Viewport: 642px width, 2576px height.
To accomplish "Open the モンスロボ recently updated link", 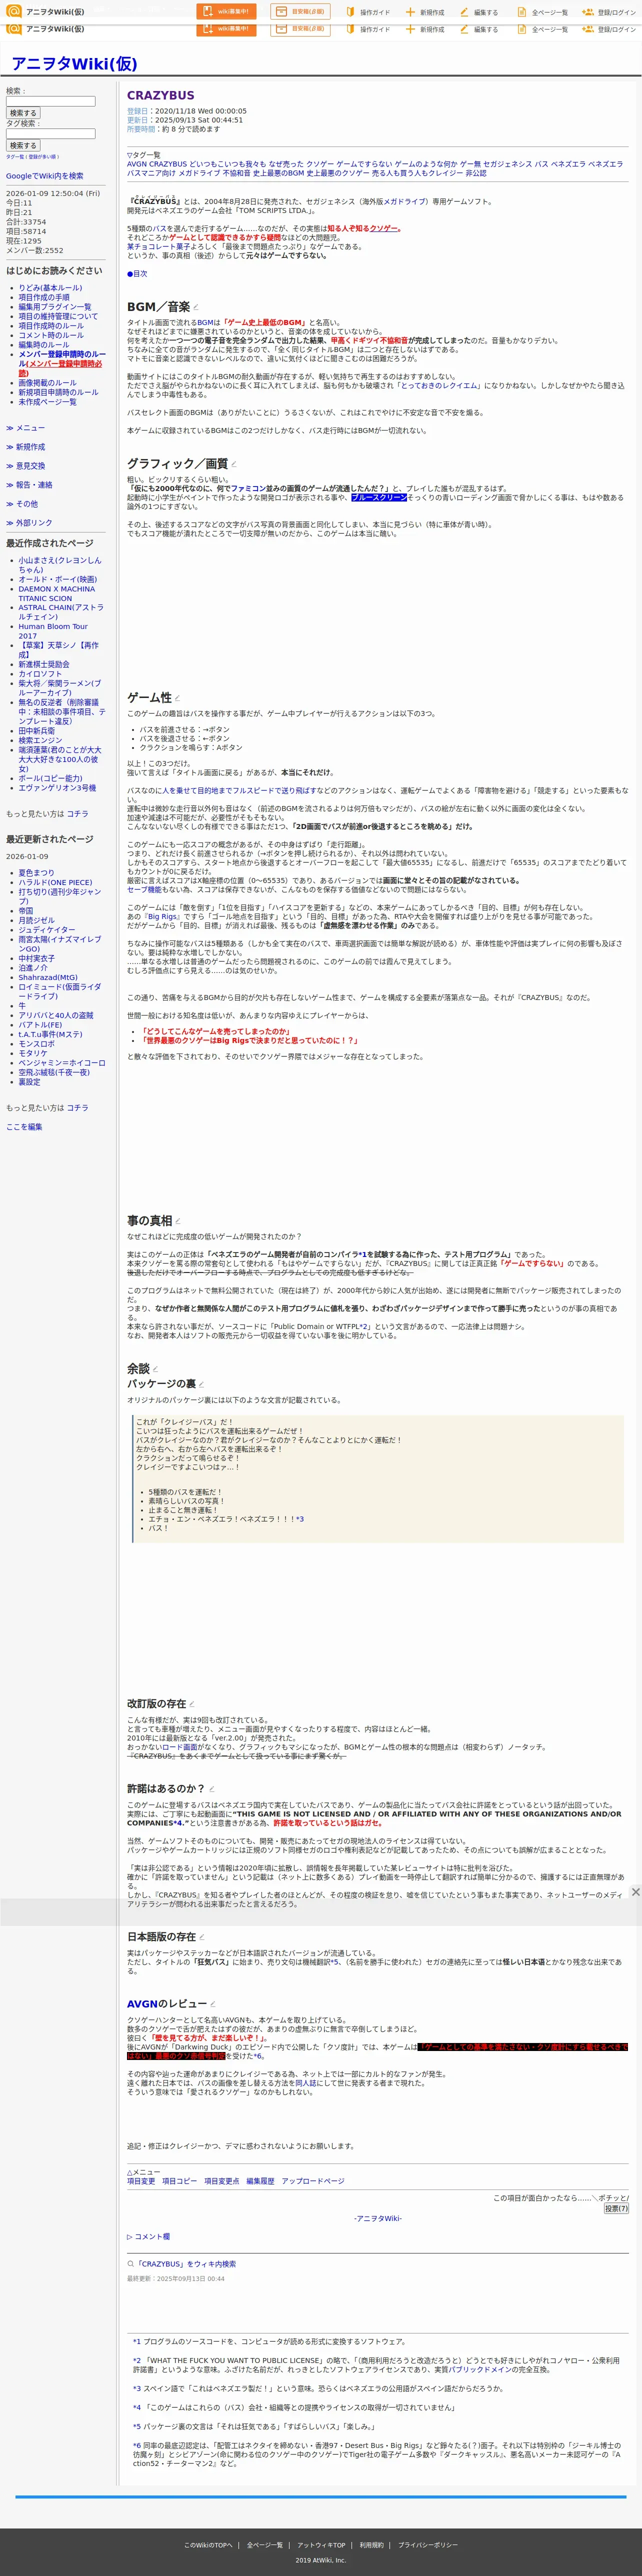I will (x=36, y=1043).
